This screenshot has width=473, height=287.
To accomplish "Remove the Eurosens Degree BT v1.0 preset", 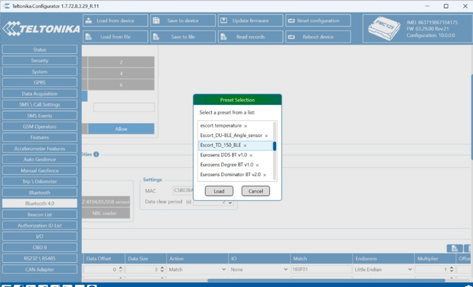I will click(x=257, y=165).
